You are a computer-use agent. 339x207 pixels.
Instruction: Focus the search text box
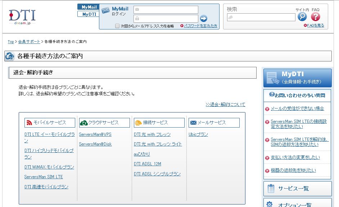261,17
